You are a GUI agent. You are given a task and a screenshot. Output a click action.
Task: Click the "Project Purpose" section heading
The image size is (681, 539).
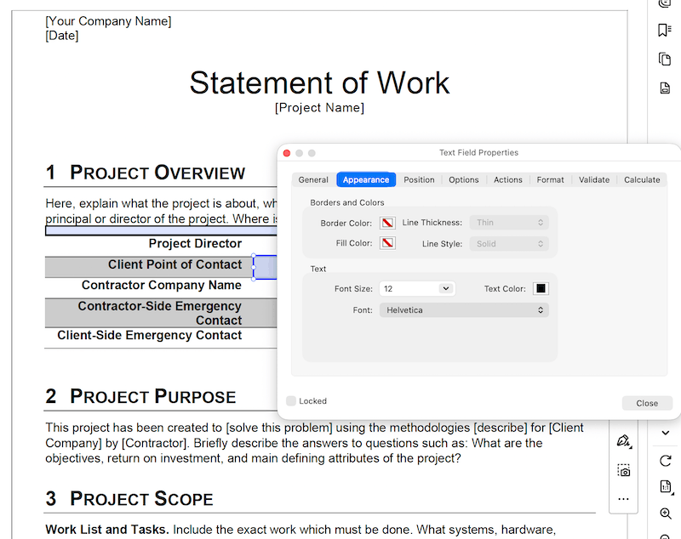click(153, 396)
